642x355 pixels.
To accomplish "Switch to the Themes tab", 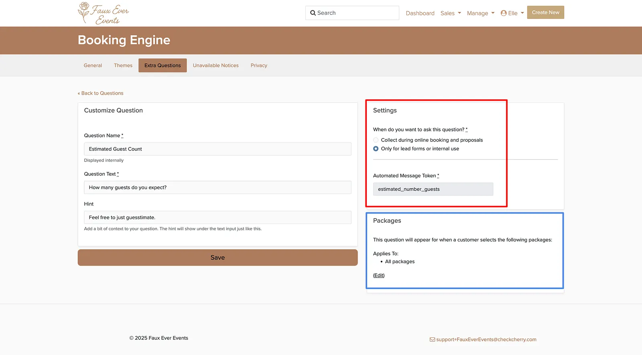I will [123, 65].
